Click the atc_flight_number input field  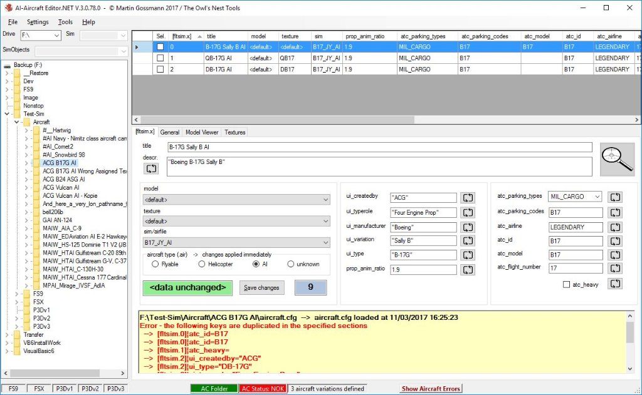coord(576,269)
